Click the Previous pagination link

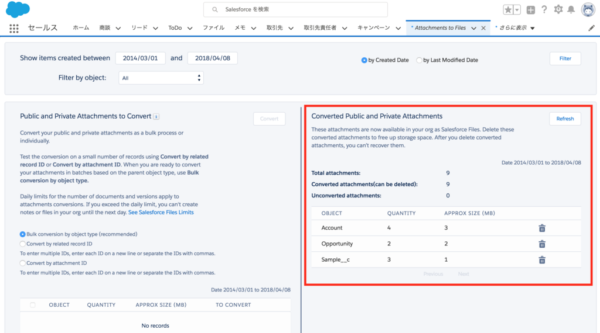pos(433,274)
